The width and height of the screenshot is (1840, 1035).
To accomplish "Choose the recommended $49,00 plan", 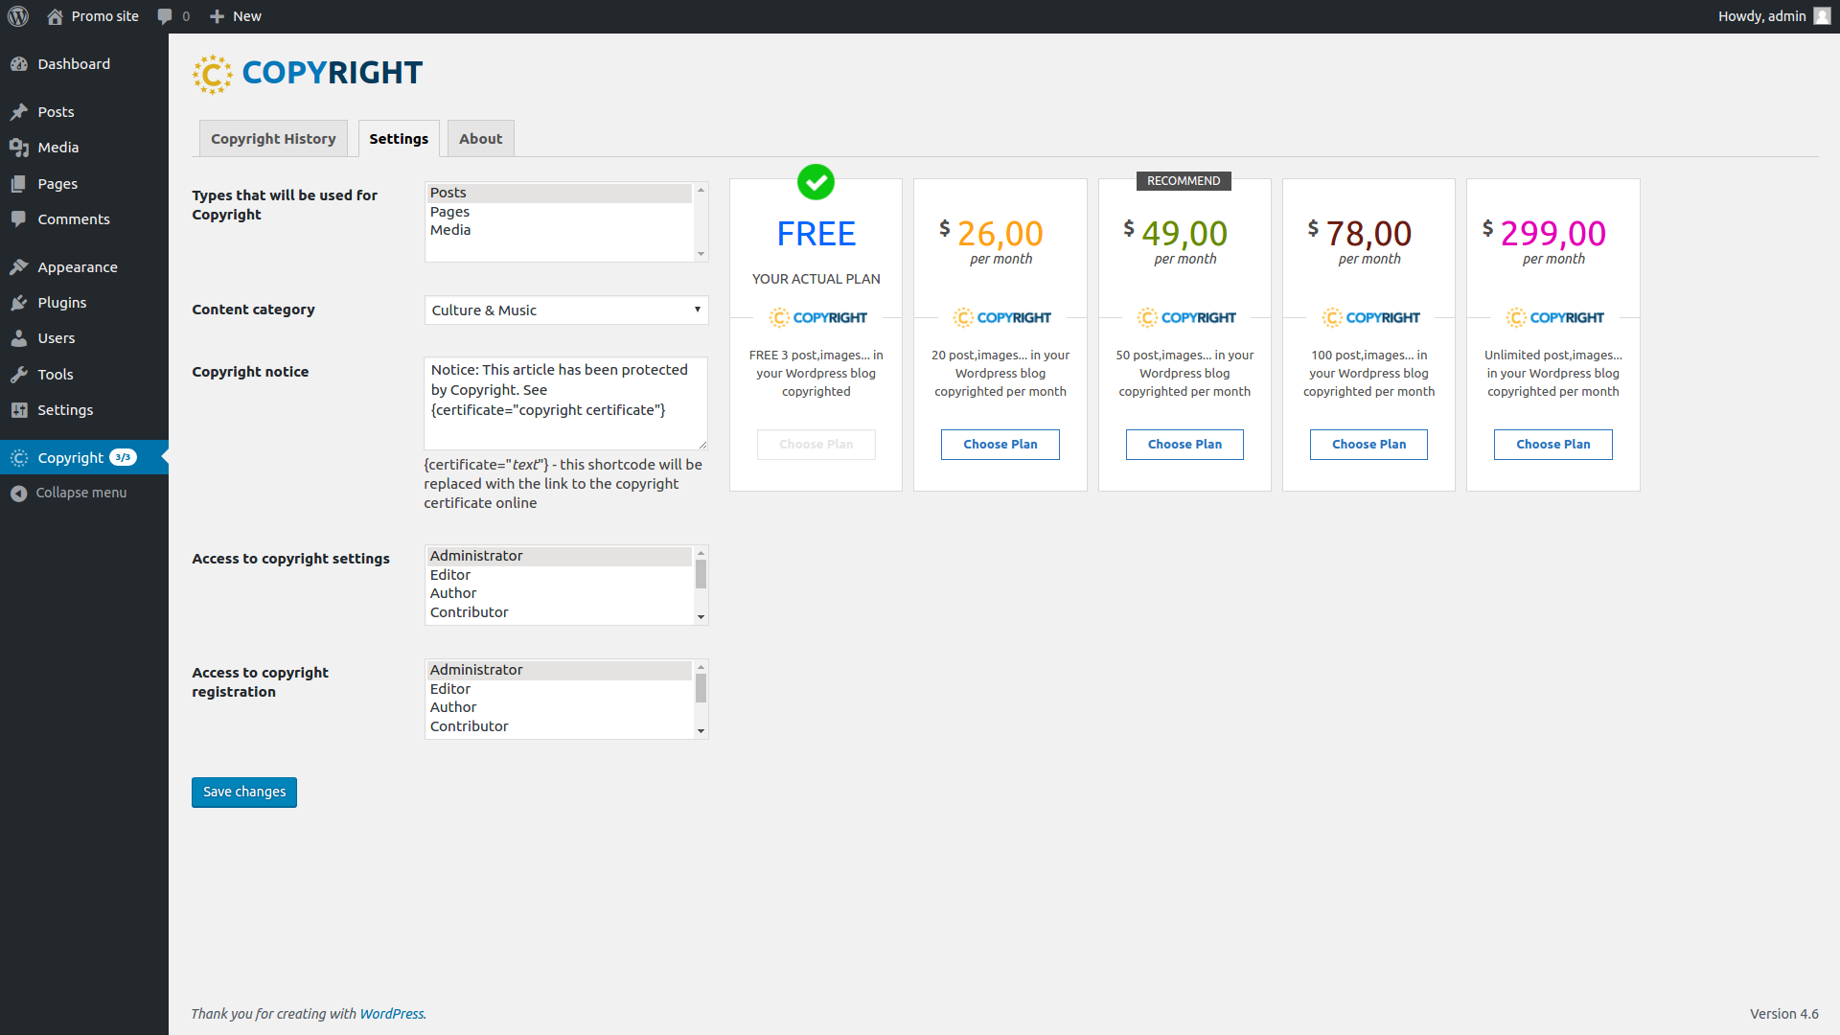I will coord(1184,445).
